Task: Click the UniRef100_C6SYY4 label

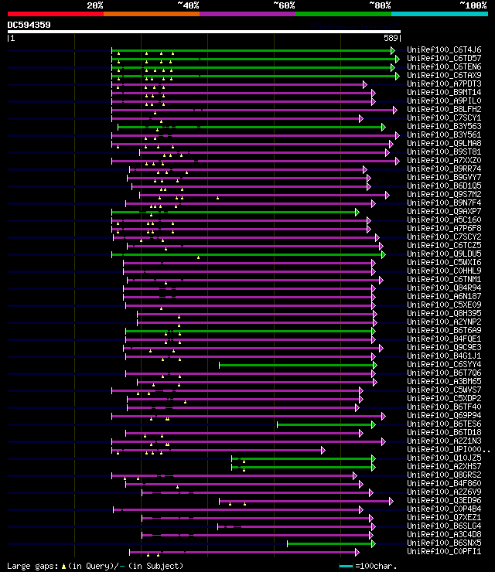Action: pyautogui.click(x=444, y=364)
